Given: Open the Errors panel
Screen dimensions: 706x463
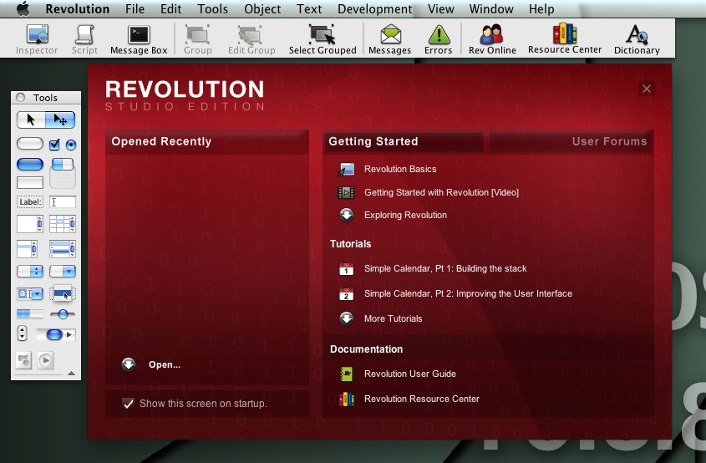Looking at the screenshot, I should (x=438, y=38).
